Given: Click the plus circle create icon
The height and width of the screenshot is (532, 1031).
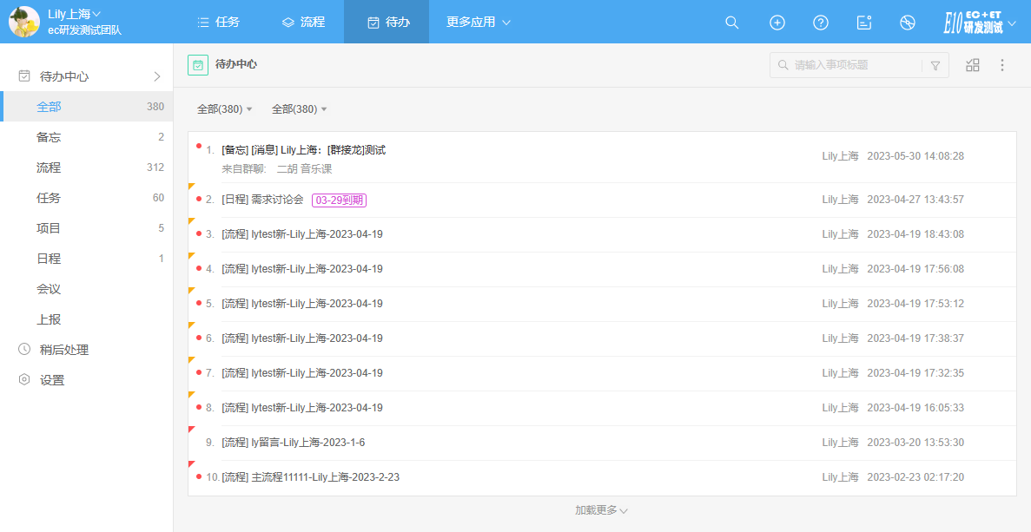Looking at the screenshot, I should (777, 23).
